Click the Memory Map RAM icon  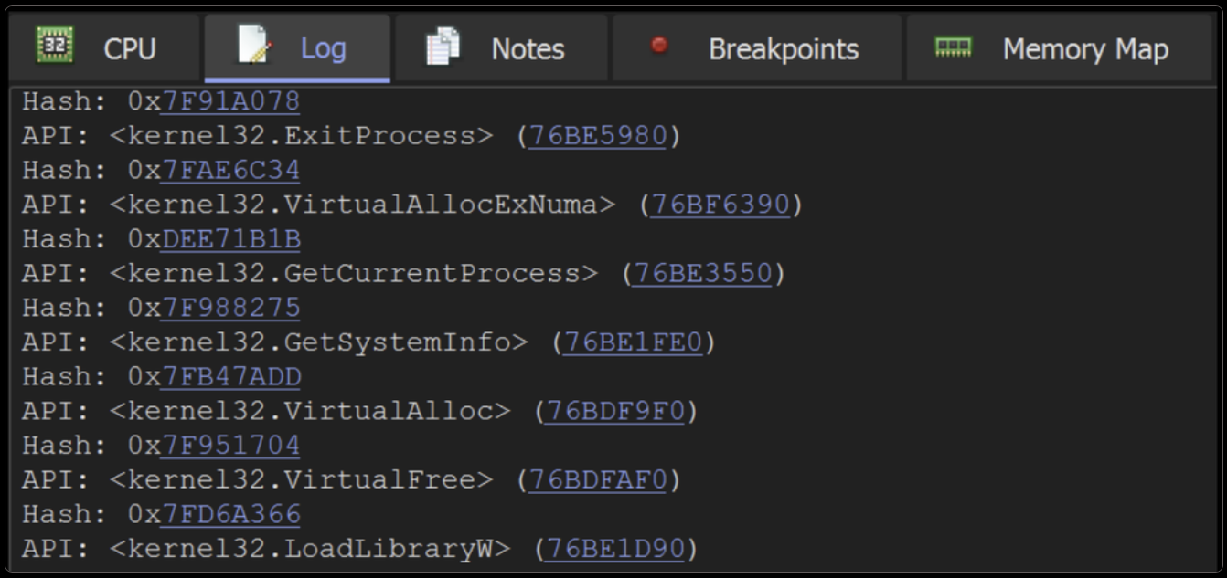pos(954,46)
